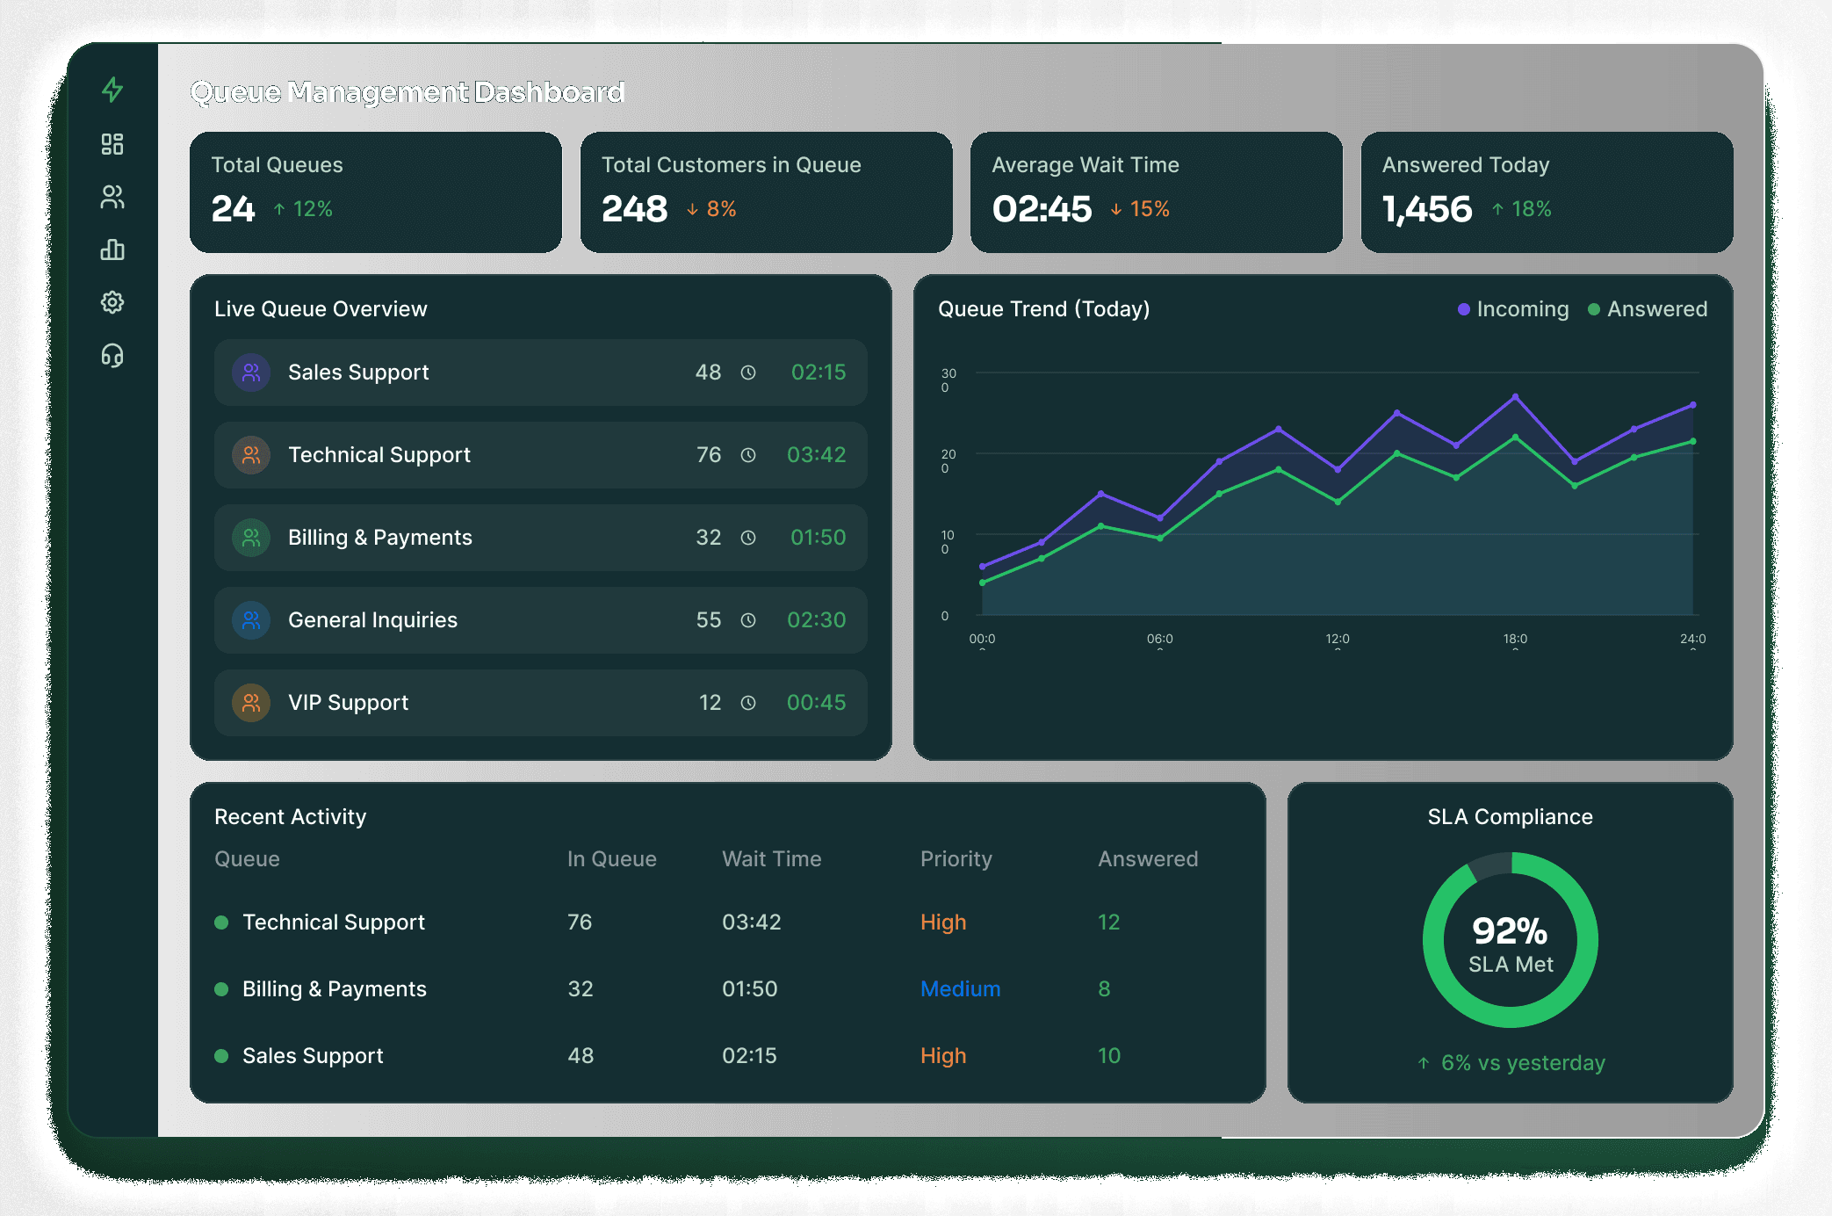Image resolution: width=1832 pixels, height=1230 pixels.
Task: Select the General Inquiries queue name
Action: pos(372,620)
